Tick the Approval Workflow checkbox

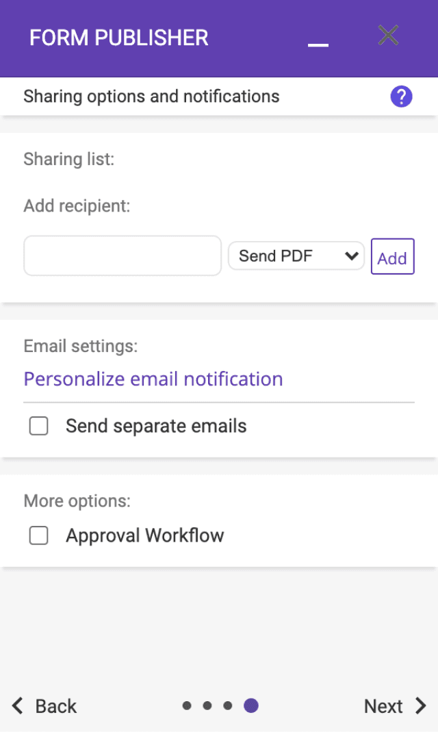(39, 535)
